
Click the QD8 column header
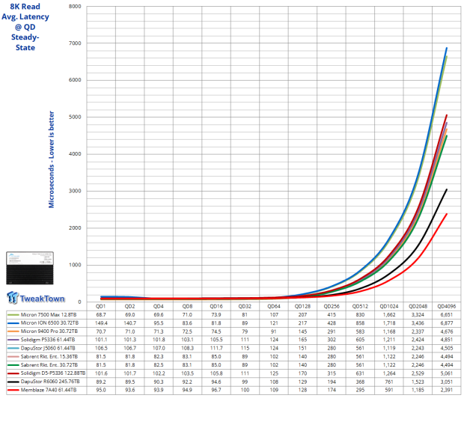pos(187,306)
